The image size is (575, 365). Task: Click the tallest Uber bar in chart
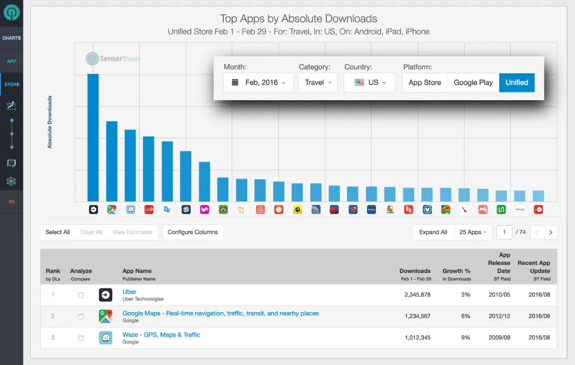tap(93, 138)
